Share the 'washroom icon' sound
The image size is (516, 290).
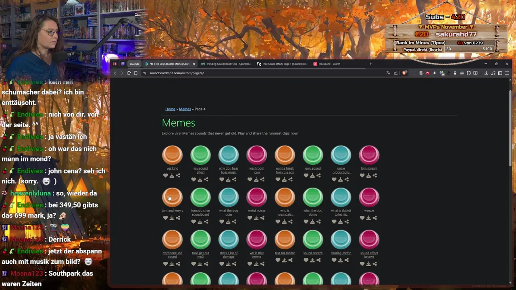pyautogui.click(x=262, y=180)
